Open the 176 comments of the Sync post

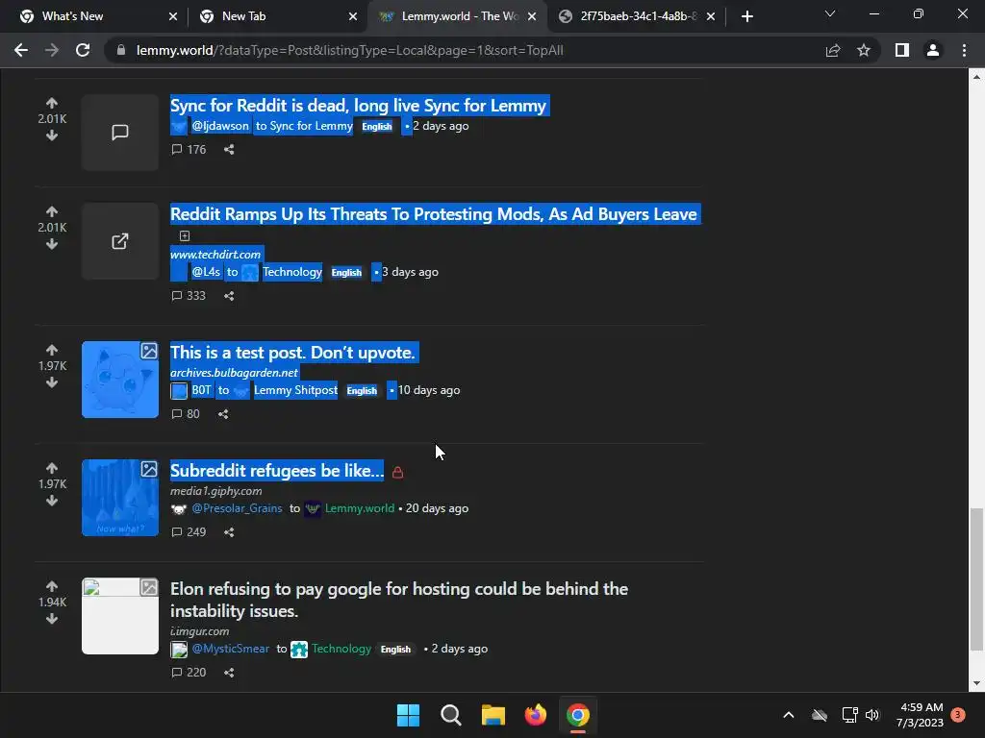click(x=189, y=149)
